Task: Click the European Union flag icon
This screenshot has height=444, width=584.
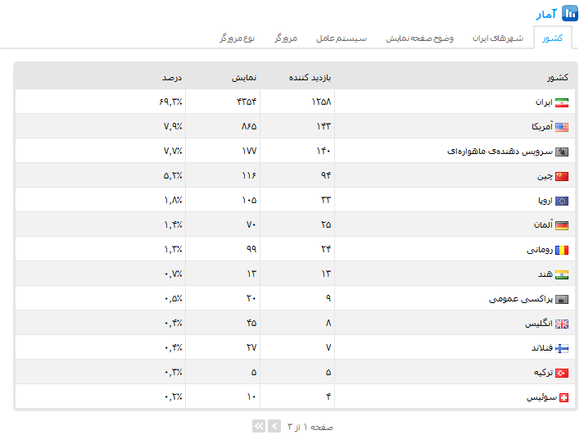Action: [562, 201]
